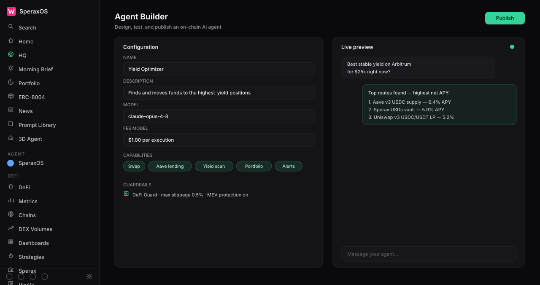The image size is (540, 285).
Task: Click the 'Live preview' panel title
Action: click(x=357, y=47)
